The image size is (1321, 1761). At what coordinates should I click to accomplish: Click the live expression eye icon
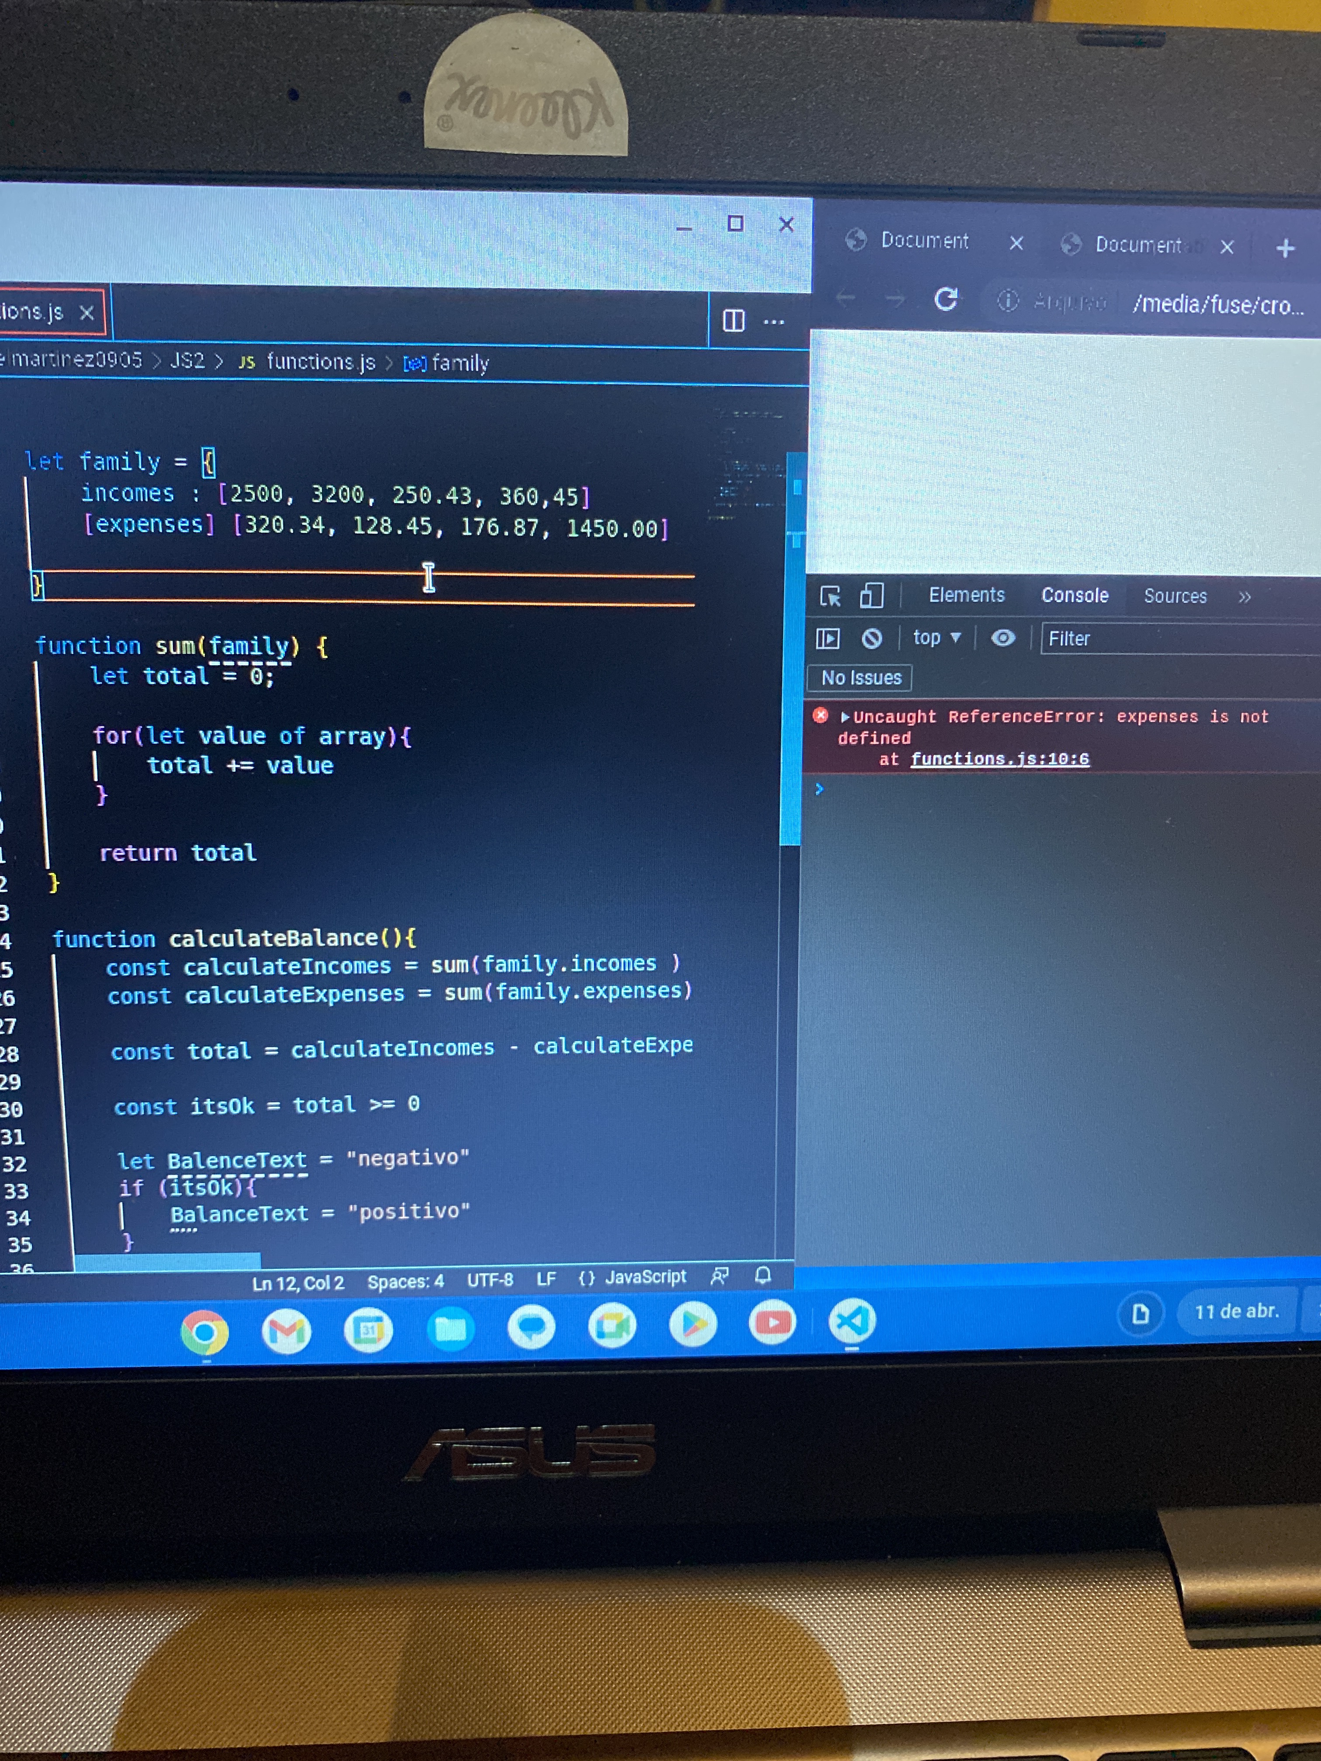(x=1003, y=638)
